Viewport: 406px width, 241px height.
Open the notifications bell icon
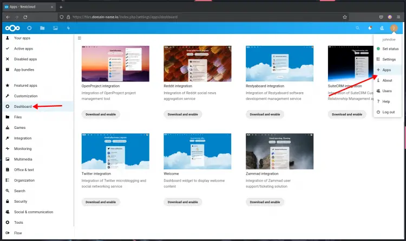[x=370, y=28]
